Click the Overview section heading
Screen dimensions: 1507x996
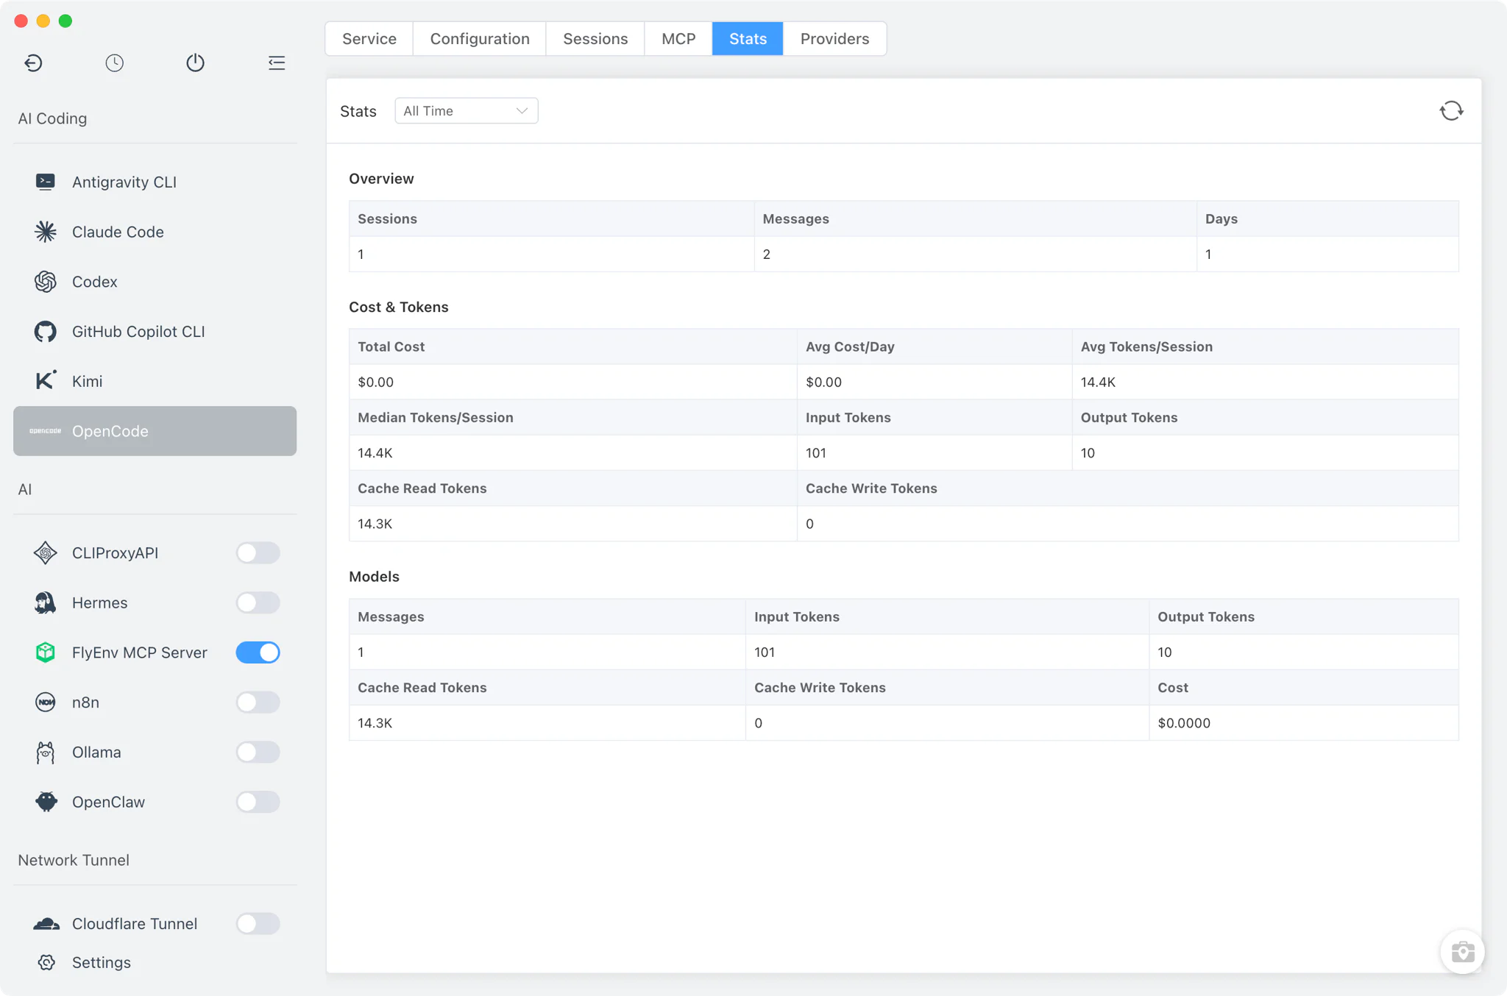pyautogui.click(x=381, y=179)
